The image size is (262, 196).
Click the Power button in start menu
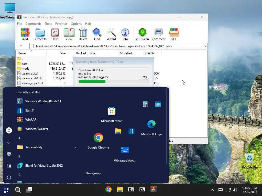(x=9, y=177)
